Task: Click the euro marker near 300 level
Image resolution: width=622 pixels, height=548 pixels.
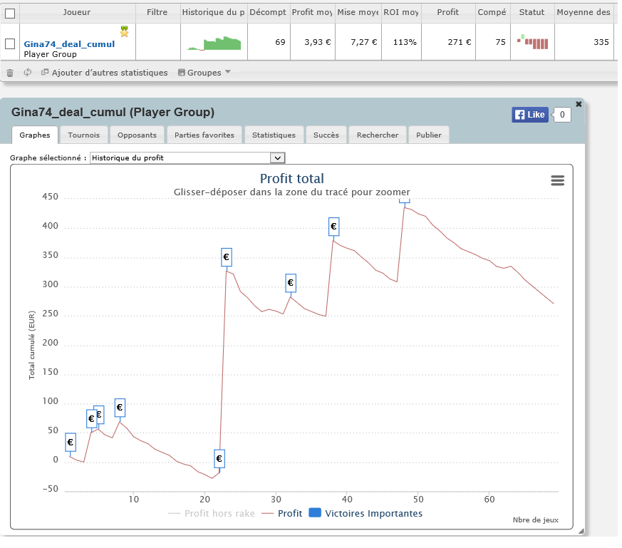Action: pos(291,283)
